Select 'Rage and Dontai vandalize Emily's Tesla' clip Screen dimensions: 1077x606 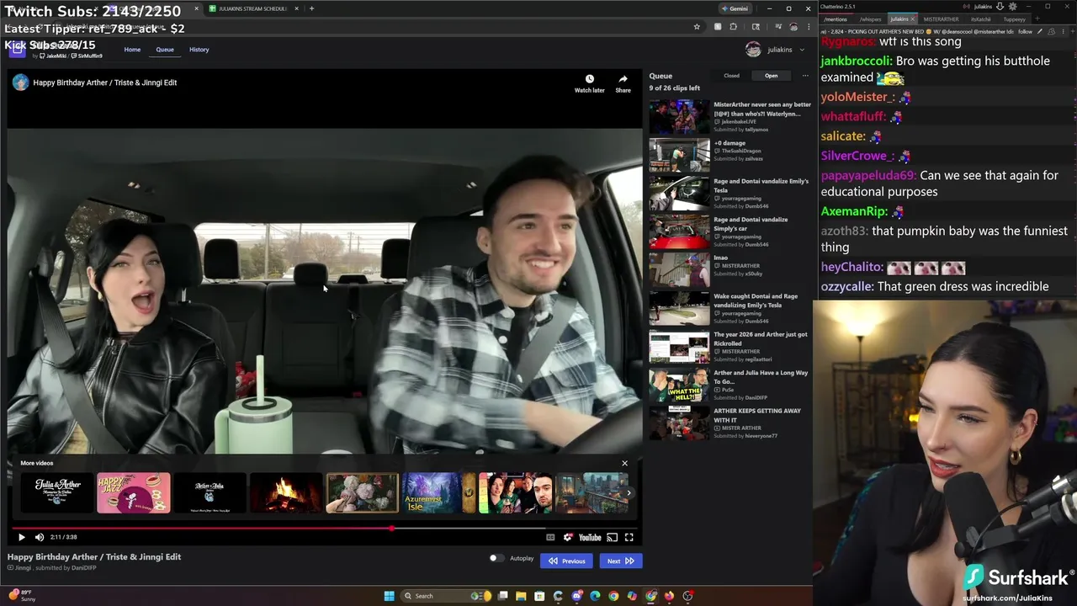[729, 194]
